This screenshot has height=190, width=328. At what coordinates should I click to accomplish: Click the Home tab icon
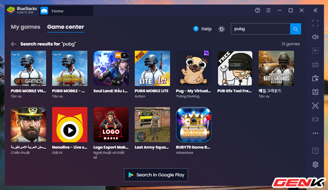[44, 11]
